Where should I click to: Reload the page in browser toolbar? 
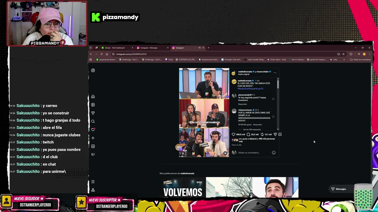pyautogui.click(x=101, y=54)
